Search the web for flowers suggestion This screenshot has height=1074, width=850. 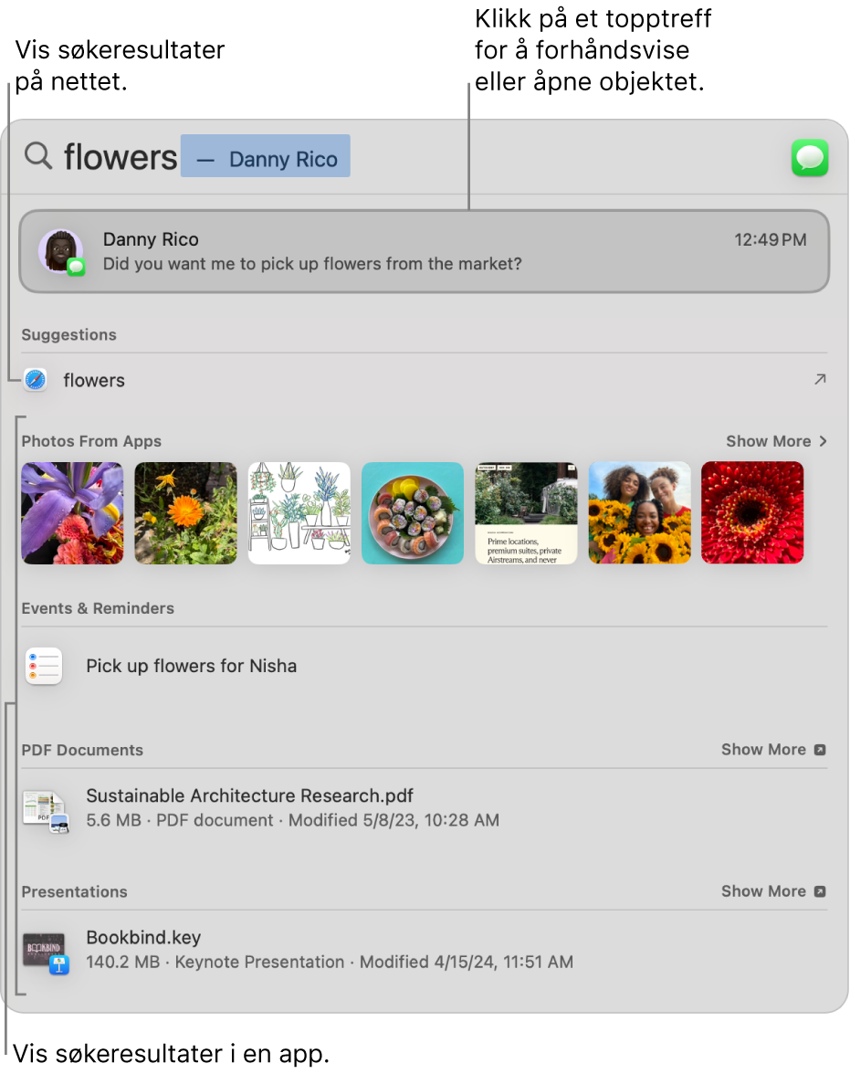point(425,380)
